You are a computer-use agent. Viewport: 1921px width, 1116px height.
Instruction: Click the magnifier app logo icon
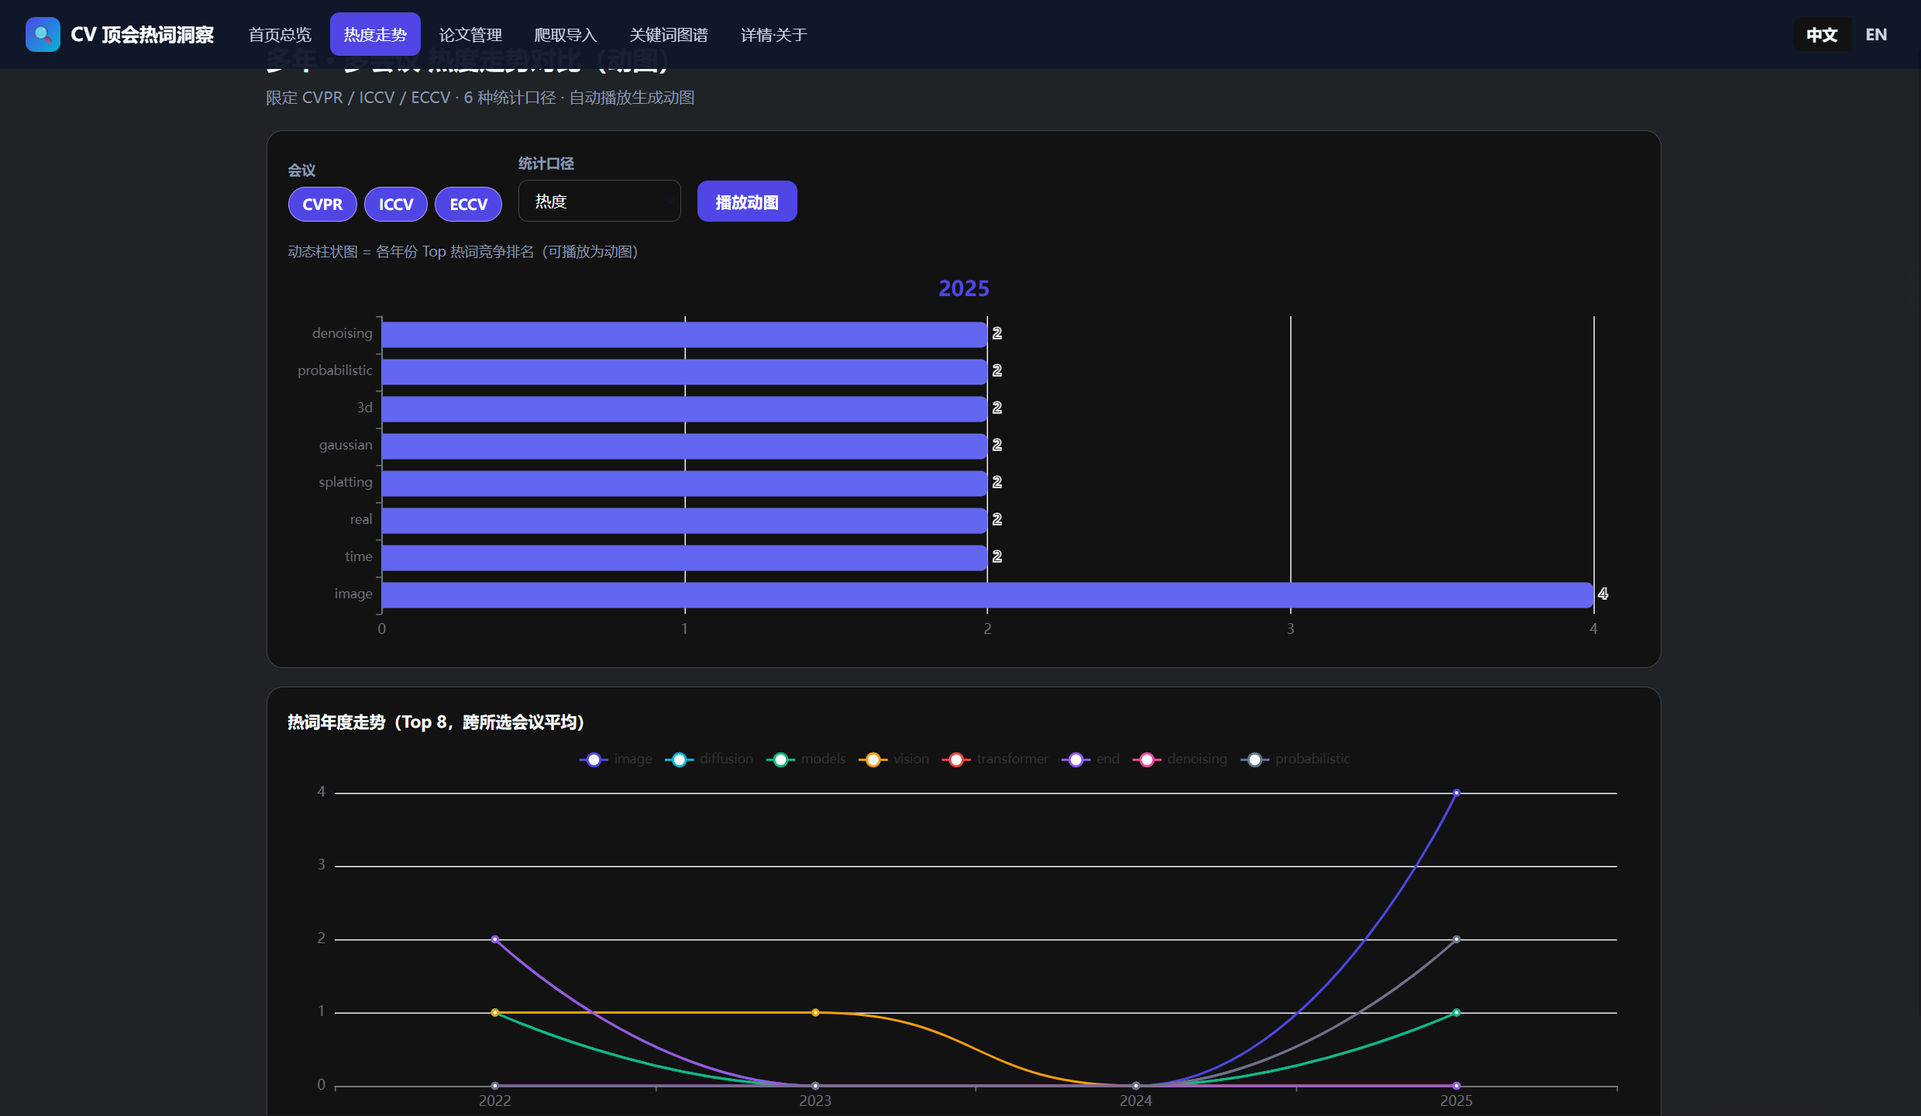click(43, 35)
